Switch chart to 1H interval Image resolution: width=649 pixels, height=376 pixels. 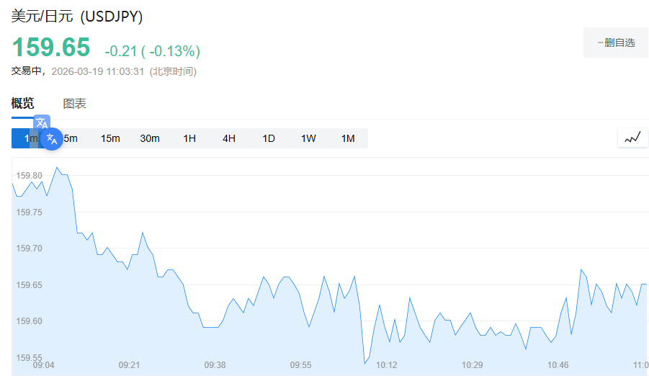[x=189, y=138]
